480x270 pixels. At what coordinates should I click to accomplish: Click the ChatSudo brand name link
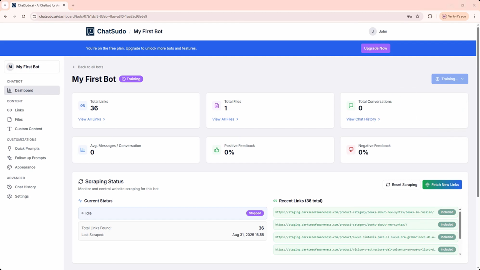111,31
